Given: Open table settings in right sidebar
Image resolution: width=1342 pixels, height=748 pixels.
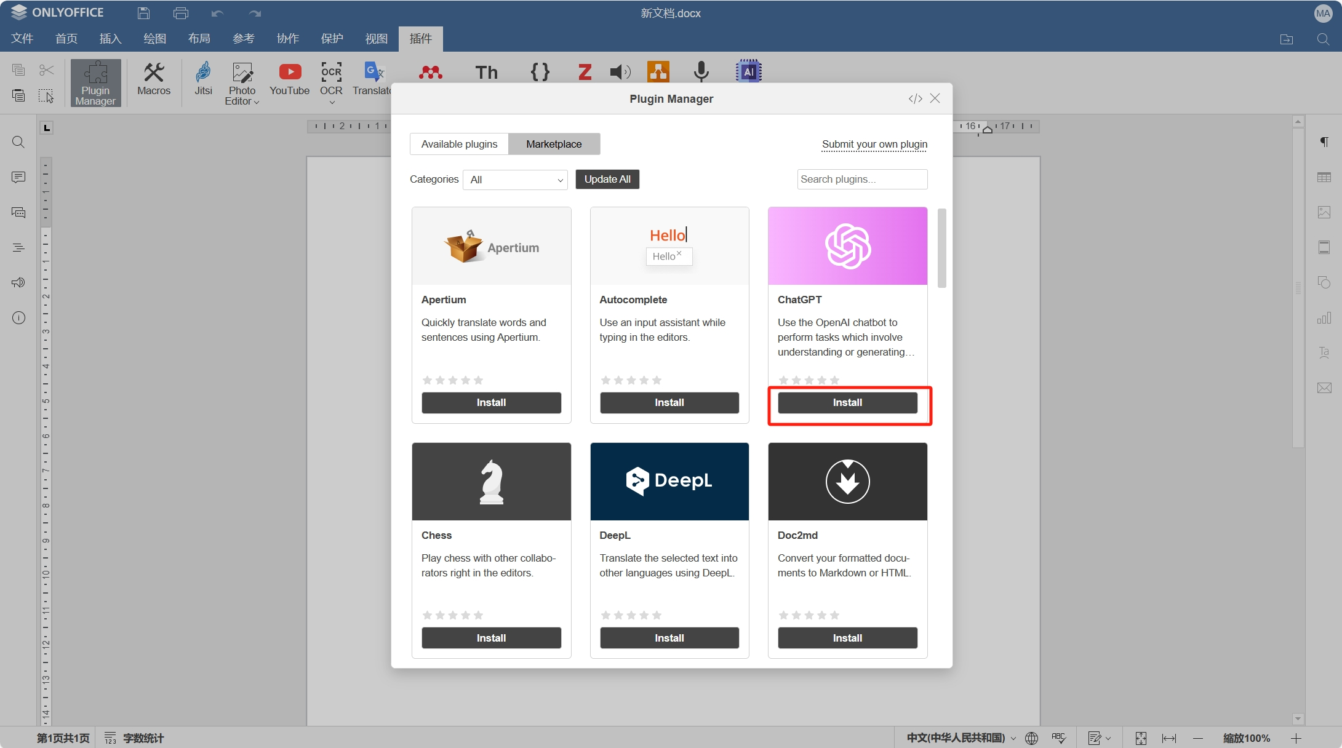Looking at the screenshot, I should 1324,177.
